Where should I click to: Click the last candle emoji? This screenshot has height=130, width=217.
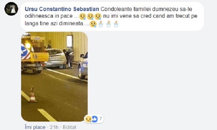tap(116, 24)
